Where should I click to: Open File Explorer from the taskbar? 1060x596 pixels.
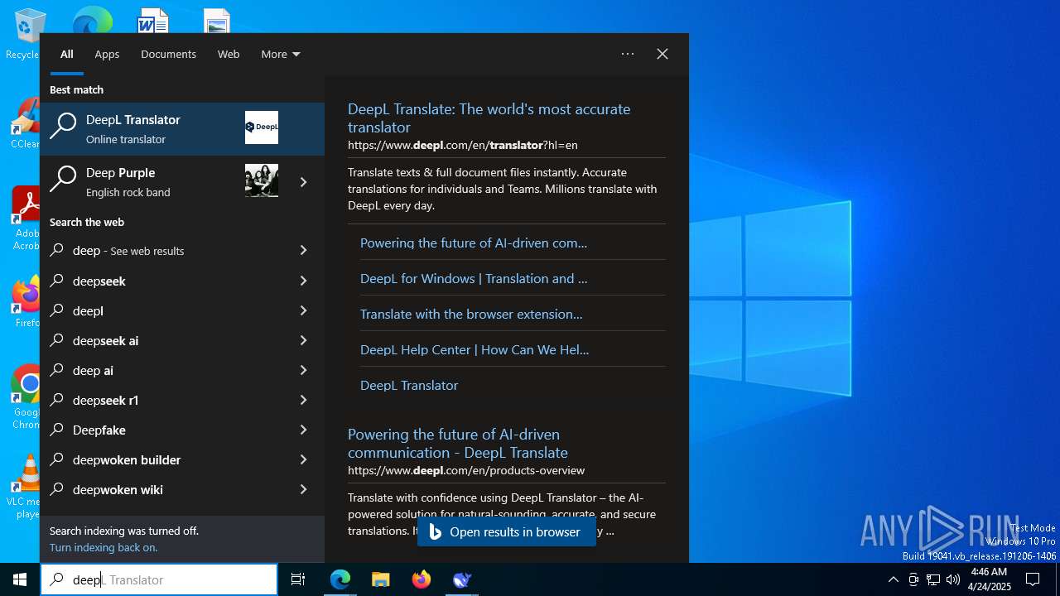click(381, 579)
